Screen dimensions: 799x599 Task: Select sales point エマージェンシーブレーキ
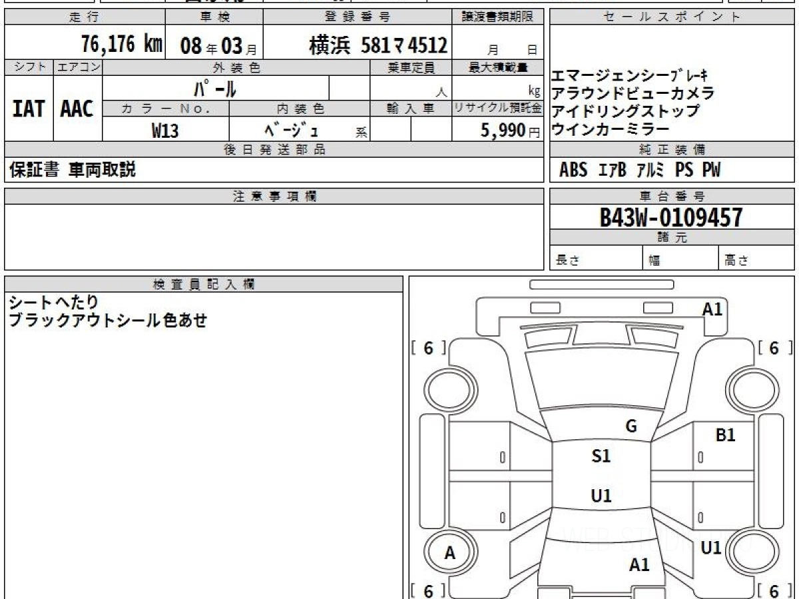coord(630,76)
